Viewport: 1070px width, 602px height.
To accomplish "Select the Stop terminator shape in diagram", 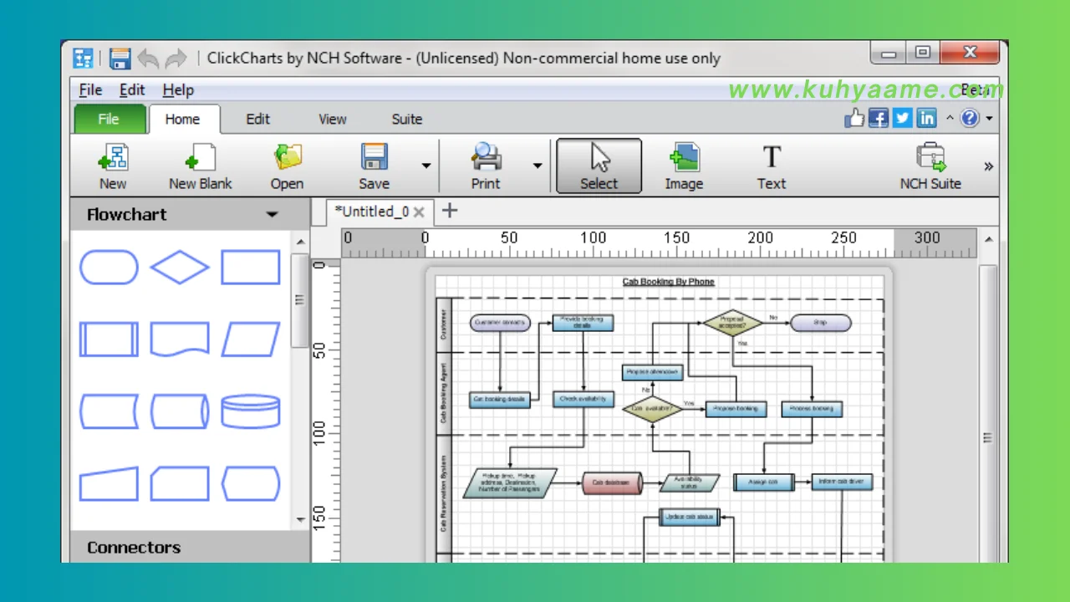I will (821, 322).
